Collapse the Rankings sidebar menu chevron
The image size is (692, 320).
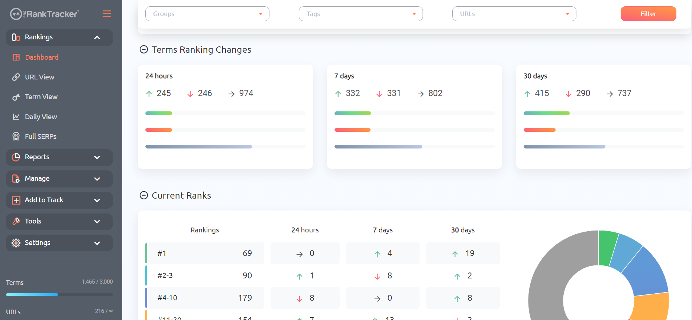[97, 37]
